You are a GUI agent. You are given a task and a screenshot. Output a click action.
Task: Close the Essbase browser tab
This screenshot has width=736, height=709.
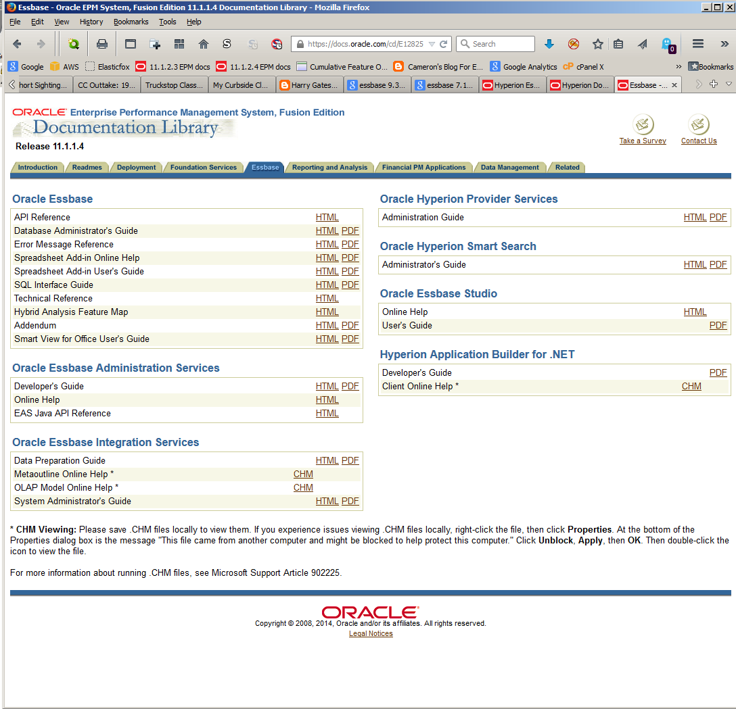674,85
